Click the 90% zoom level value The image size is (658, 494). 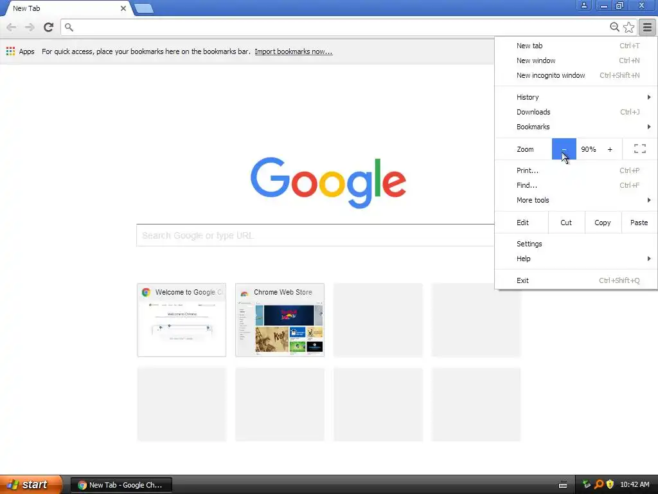coord(589,149)
